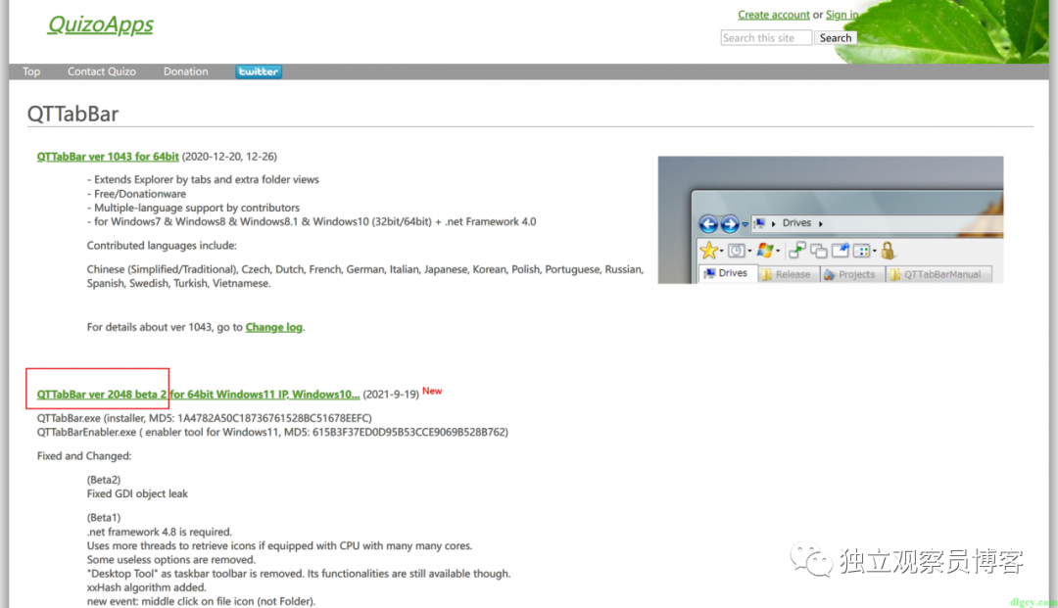This screenshot has width=1058, height=608.
Task: Click the back arrow in Explorer screenshot
Action: 708,224
